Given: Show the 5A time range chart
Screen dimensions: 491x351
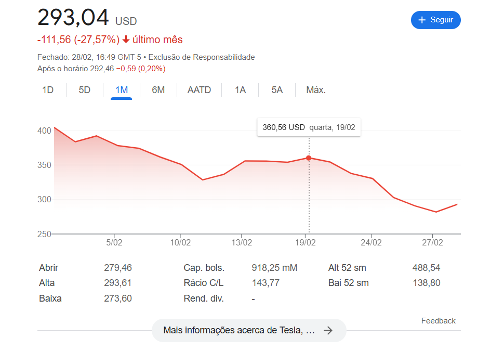Looking at the screenshot, I should [277, 90].
